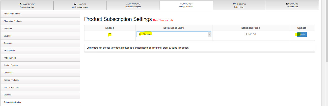This screenshot has width=328, height=106.
Task: Select Add On Products item
Action: point(11,87)
